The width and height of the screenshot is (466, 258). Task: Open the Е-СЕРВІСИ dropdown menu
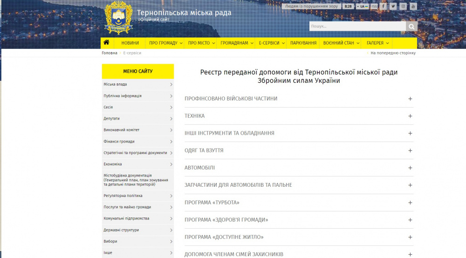click(x=271, y=43)
